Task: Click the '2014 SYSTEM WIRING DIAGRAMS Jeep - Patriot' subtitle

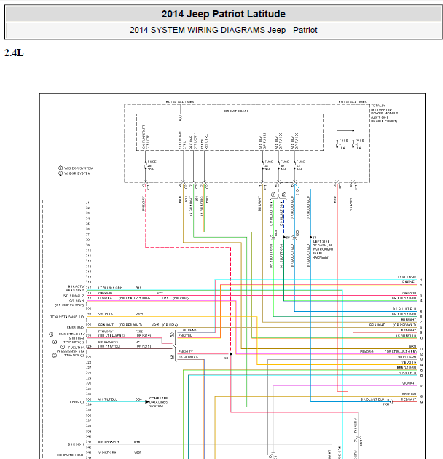Action: [x=224, y=30]
